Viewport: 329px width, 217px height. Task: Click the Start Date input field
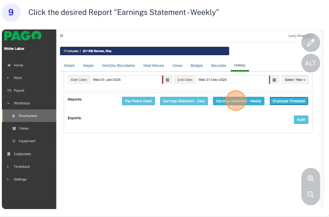pos(125,80)
